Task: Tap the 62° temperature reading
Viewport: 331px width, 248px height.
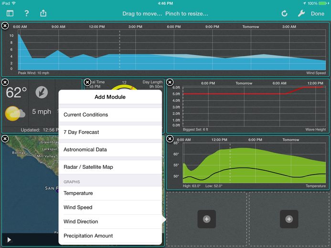Action: point(16,93)
